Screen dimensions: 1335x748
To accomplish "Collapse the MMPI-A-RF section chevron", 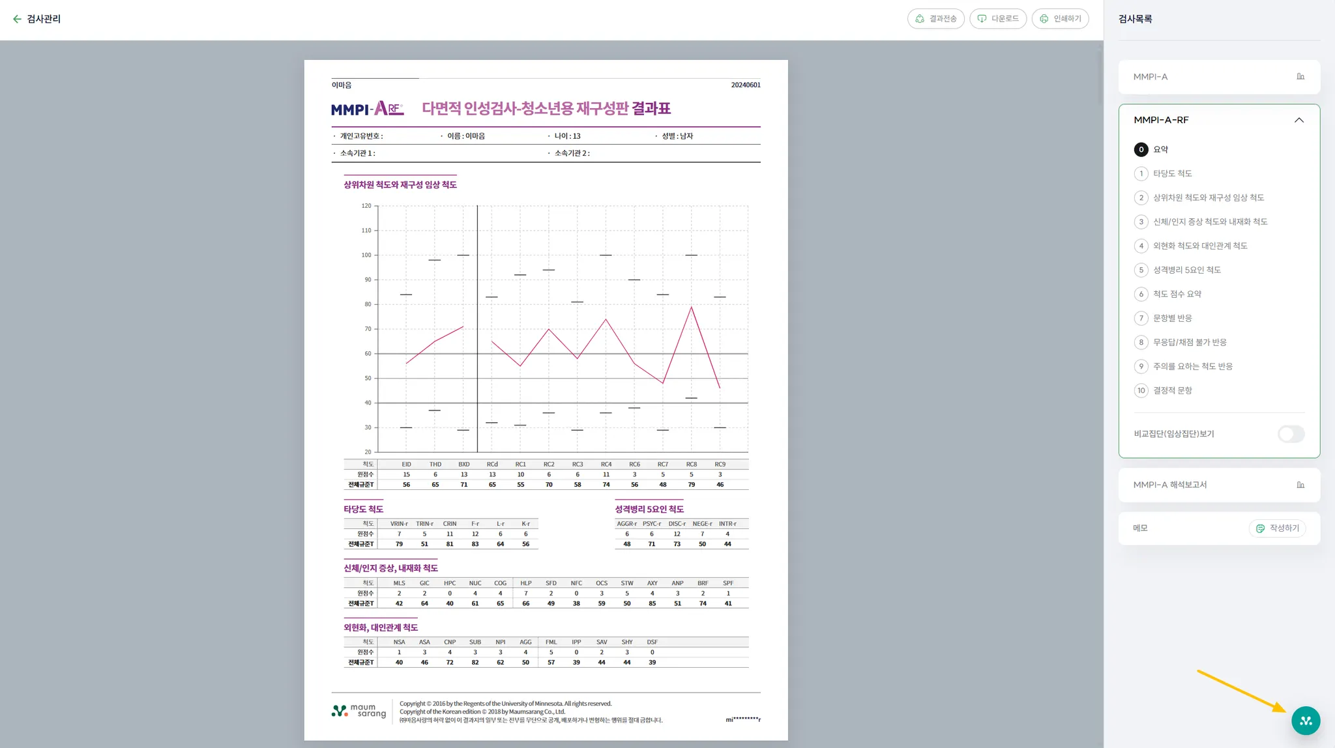I will (x=1298, y=120).
